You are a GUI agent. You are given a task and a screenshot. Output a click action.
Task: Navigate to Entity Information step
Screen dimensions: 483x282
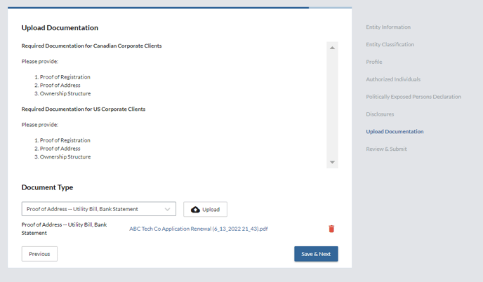pos(388,27)
